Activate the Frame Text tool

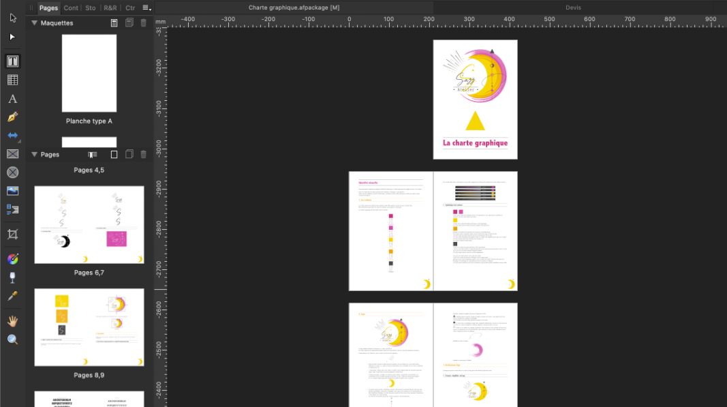click(12, 61)
